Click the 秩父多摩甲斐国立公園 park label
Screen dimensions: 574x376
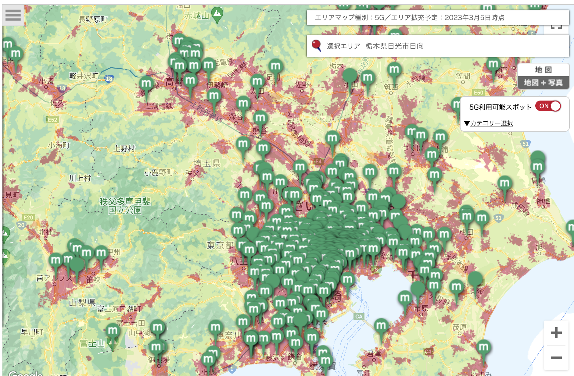tap(125, 206)
